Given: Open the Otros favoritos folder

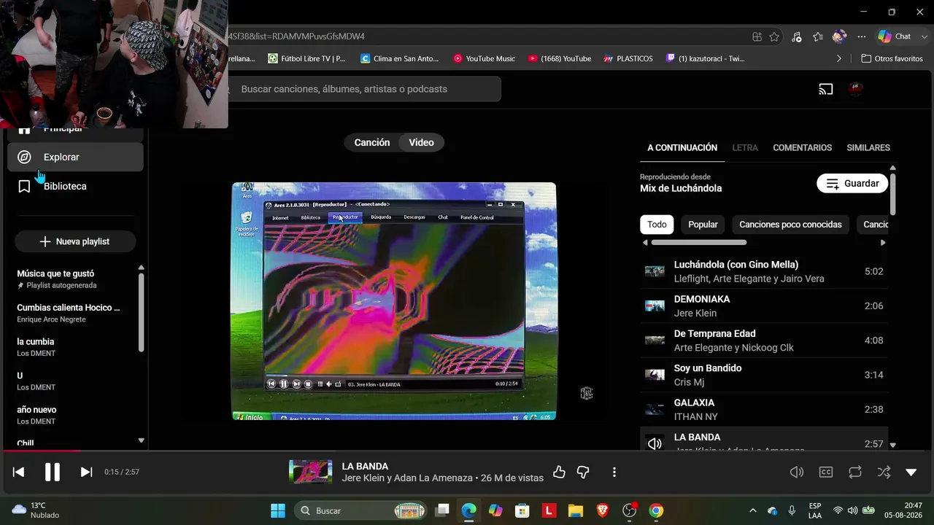Looking at the screenshot, I should [x=892, y=58].
